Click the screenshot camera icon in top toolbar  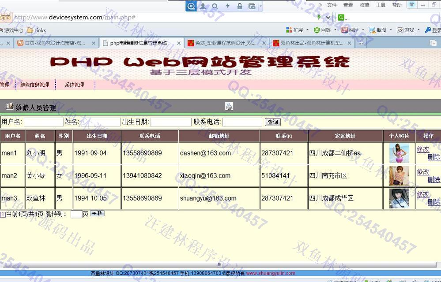pyautogui.click(x=252, y=6)
